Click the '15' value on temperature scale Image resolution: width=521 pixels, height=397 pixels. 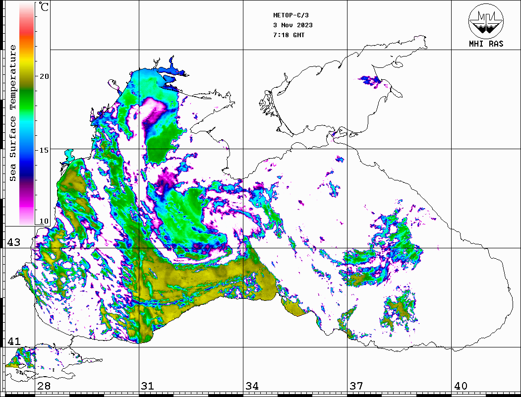click(x=44, y=150)
